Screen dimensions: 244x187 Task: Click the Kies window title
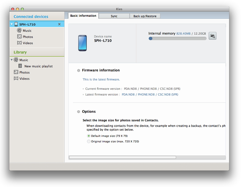tap(119, 9)
